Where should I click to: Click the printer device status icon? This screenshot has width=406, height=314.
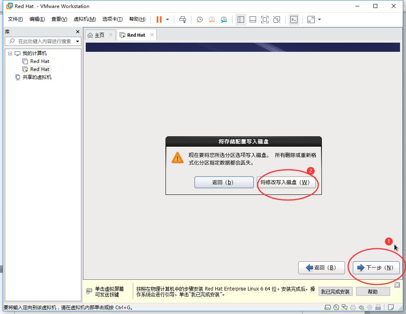click(353, 307)
